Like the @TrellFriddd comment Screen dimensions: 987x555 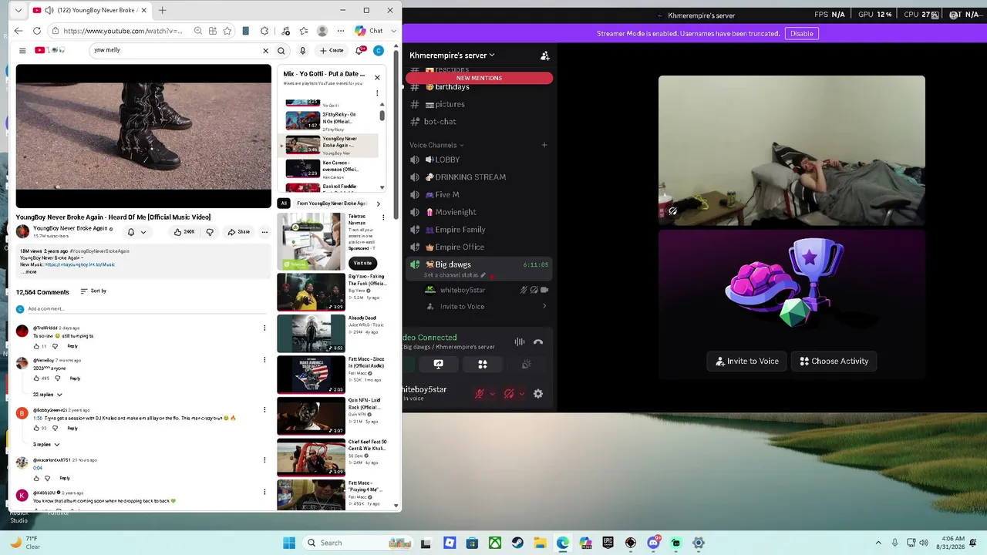point(36,346)
